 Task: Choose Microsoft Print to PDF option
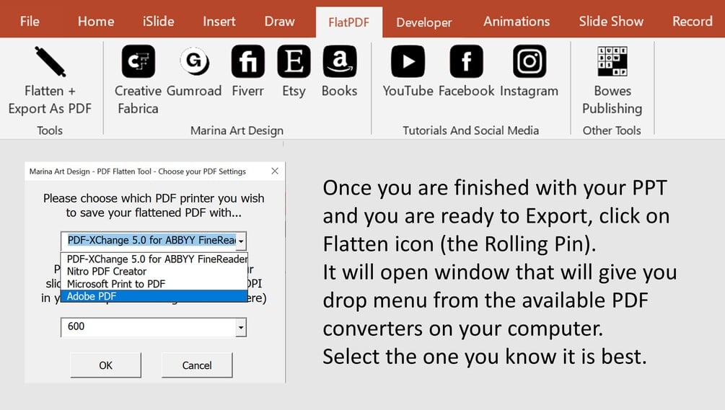[154, 284]
